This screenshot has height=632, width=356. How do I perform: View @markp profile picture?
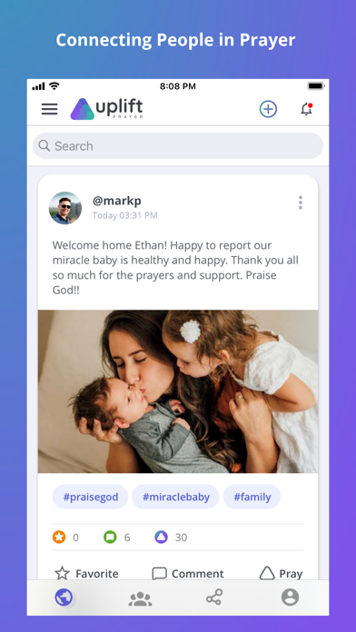coord(65,208)
